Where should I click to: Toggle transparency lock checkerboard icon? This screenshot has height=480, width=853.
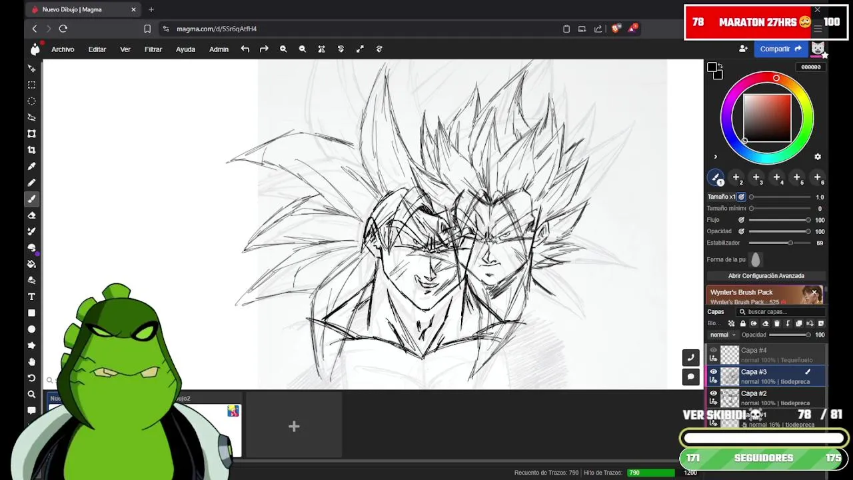[x=731, y=323]
